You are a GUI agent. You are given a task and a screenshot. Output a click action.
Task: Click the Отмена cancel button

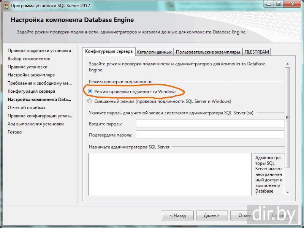pyautogui.click(x=245, y=215)
